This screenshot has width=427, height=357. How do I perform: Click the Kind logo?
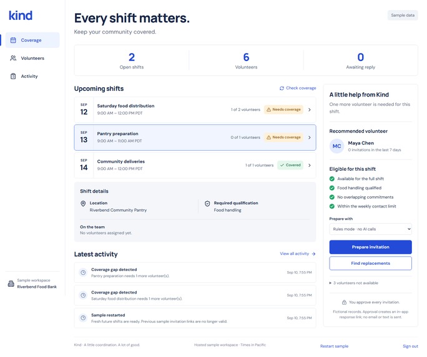[21, 16]
